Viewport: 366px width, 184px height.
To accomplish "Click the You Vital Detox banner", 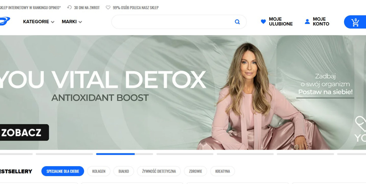I will (x=183, y=92).
